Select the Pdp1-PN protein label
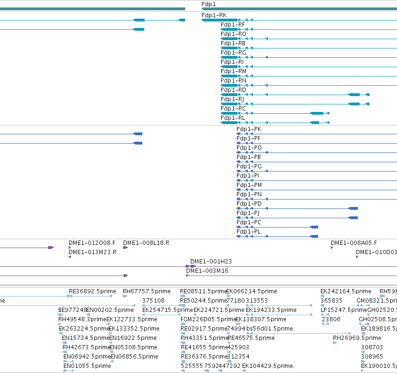Viewport: 397px width, 373px height. 249,194
